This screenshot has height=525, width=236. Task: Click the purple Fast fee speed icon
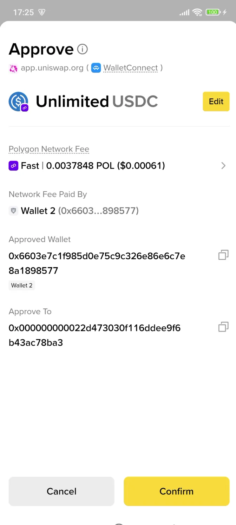(x=13, y=166)
